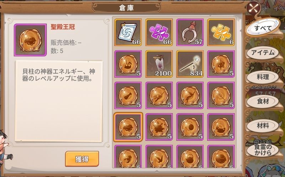
Task: Close the 倉庫 window with crossed utensils
Action: (254, 8)
